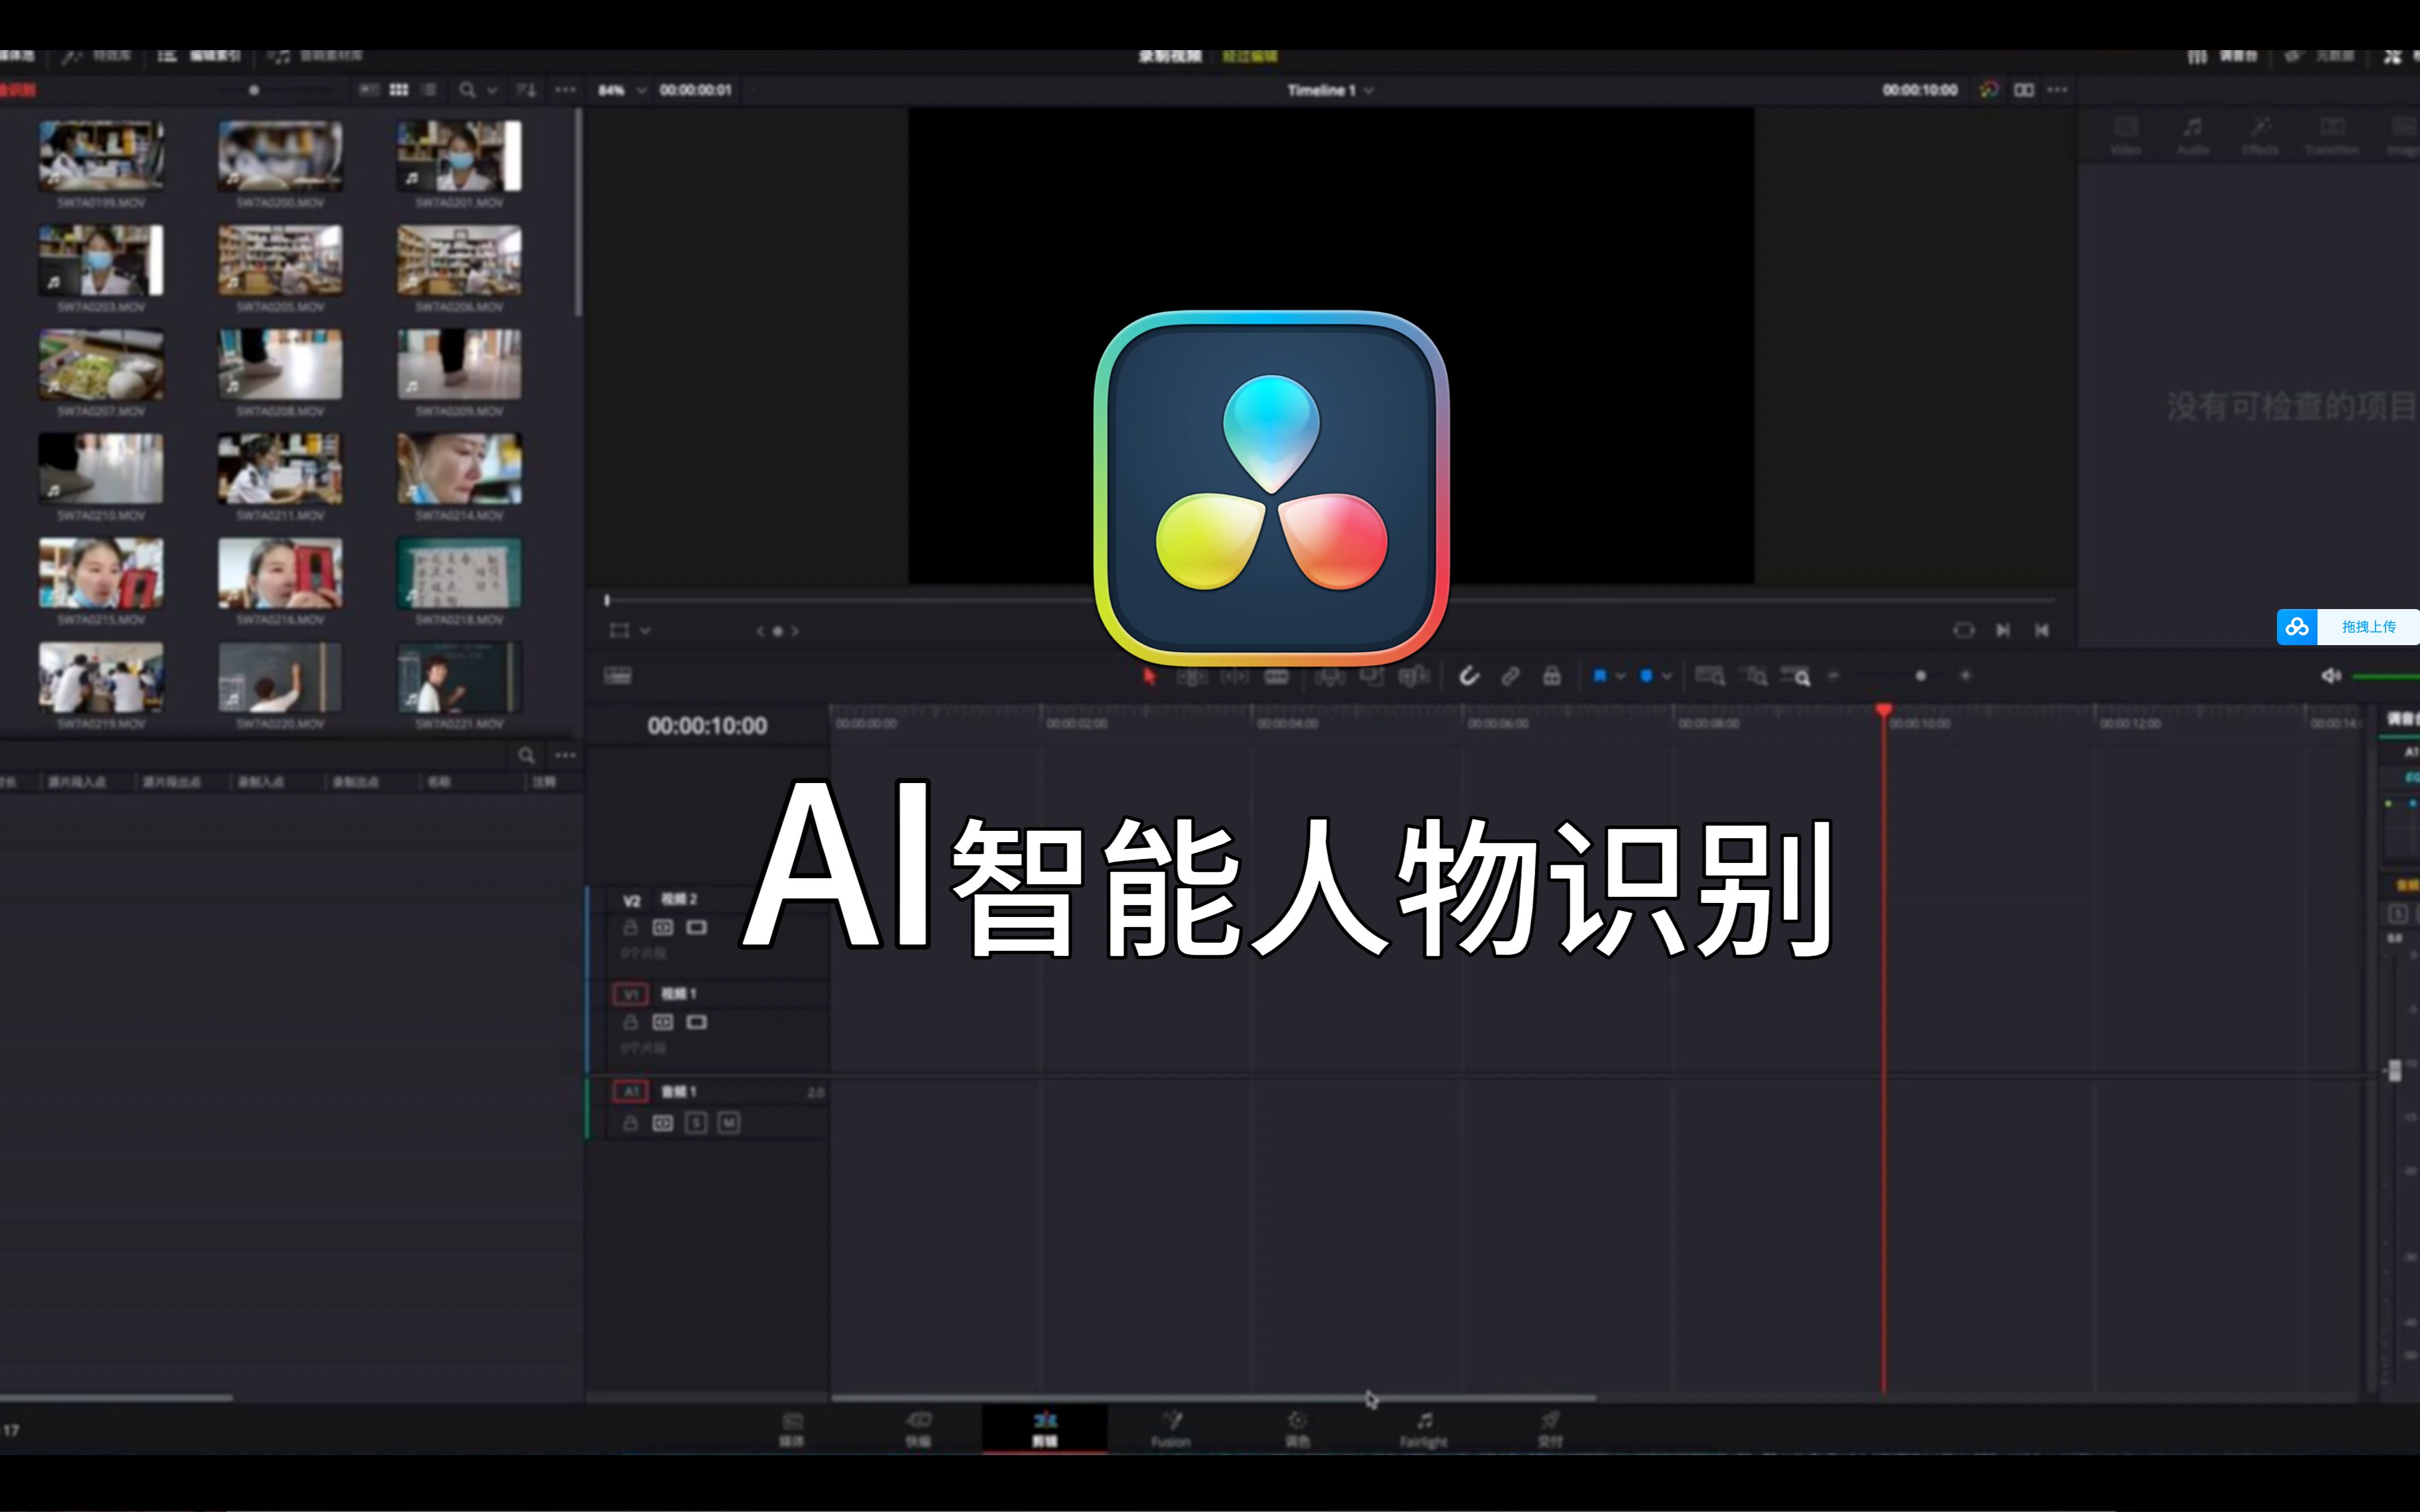2420x1512 pixels.
Task: Select the V1 destination control
Action: pos(630,994)
